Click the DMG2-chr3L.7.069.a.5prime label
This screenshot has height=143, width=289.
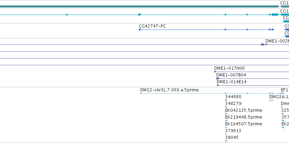(169, 90)
